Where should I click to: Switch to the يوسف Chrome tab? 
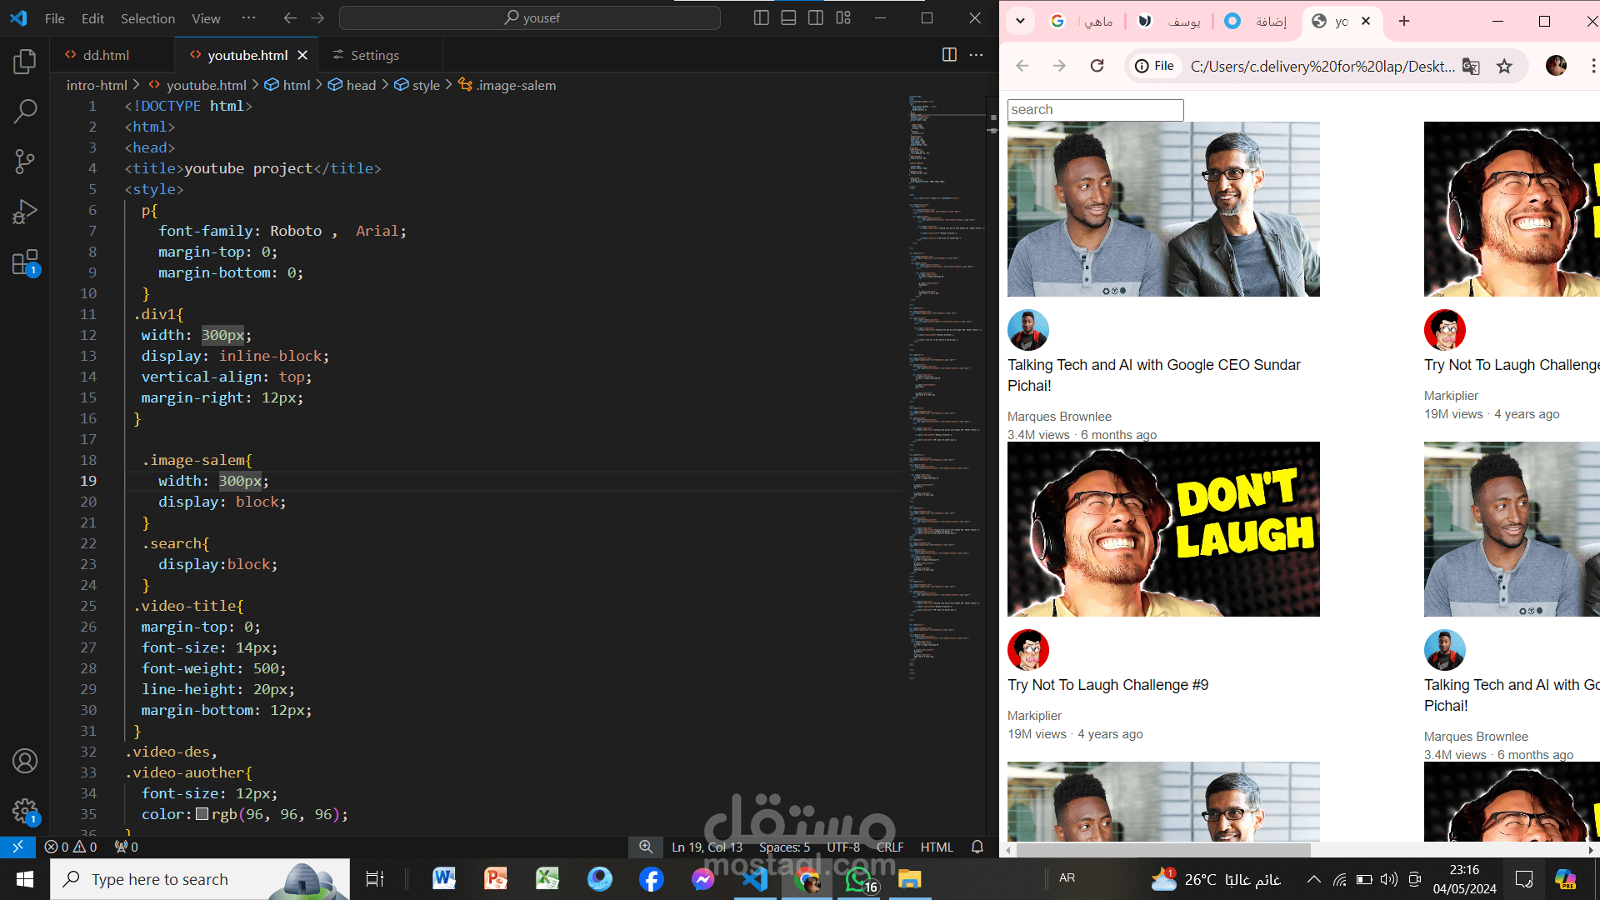click(1169, 21)
